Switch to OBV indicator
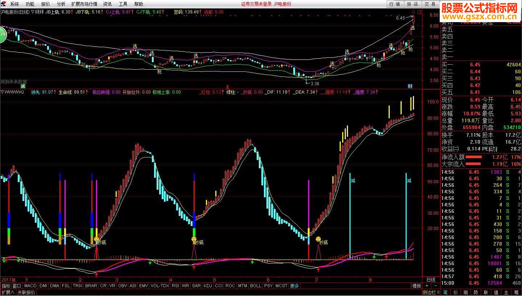 pos(123,286)
